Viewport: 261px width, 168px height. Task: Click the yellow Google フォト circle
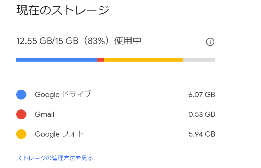pyautogui.click(x=21, y=134)
